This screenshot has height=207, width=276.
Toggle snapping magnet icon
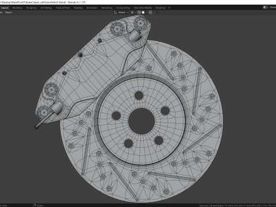click(139, 12)
